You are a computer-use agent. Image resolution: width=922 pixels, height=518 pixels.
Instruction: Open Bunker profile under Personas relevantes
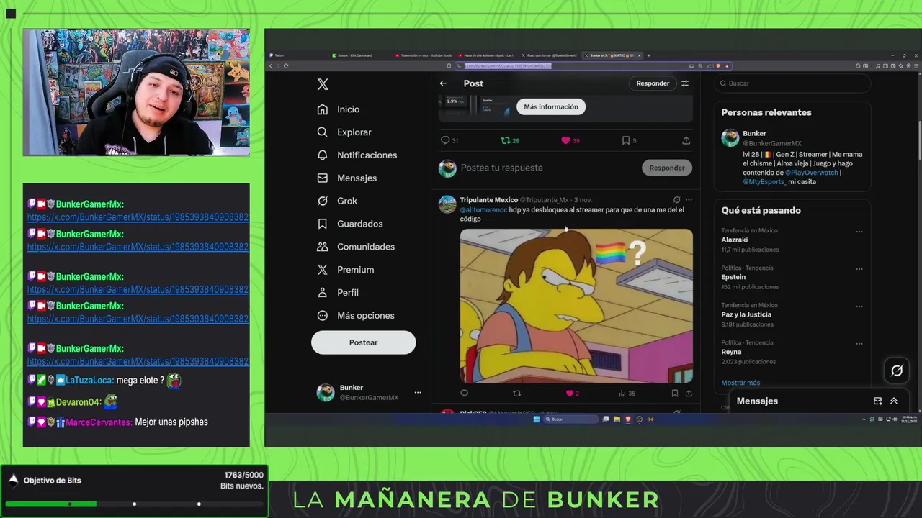point(755,133)
